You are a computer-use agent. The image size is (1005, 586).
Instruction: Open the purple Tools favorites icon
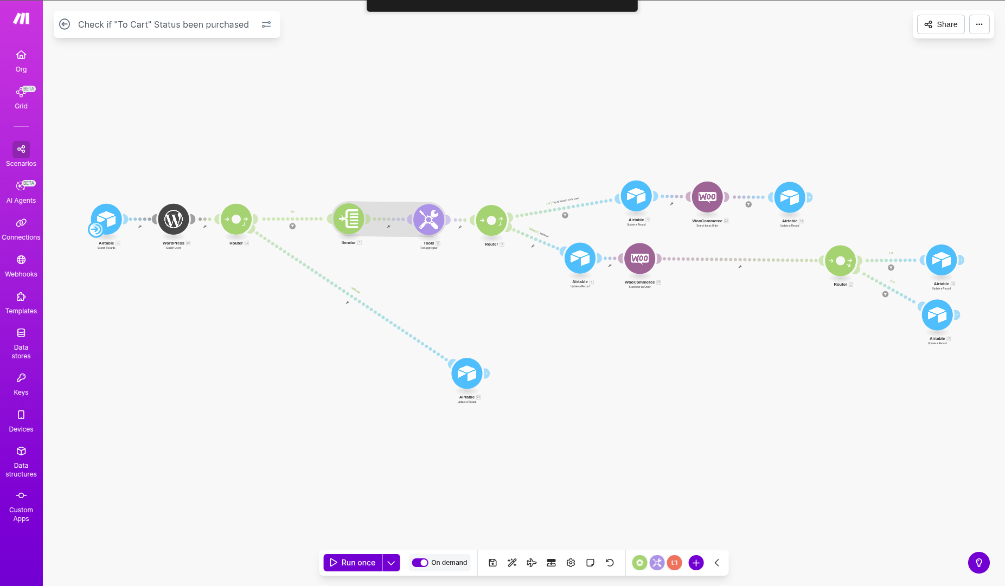tap(657, 563)
